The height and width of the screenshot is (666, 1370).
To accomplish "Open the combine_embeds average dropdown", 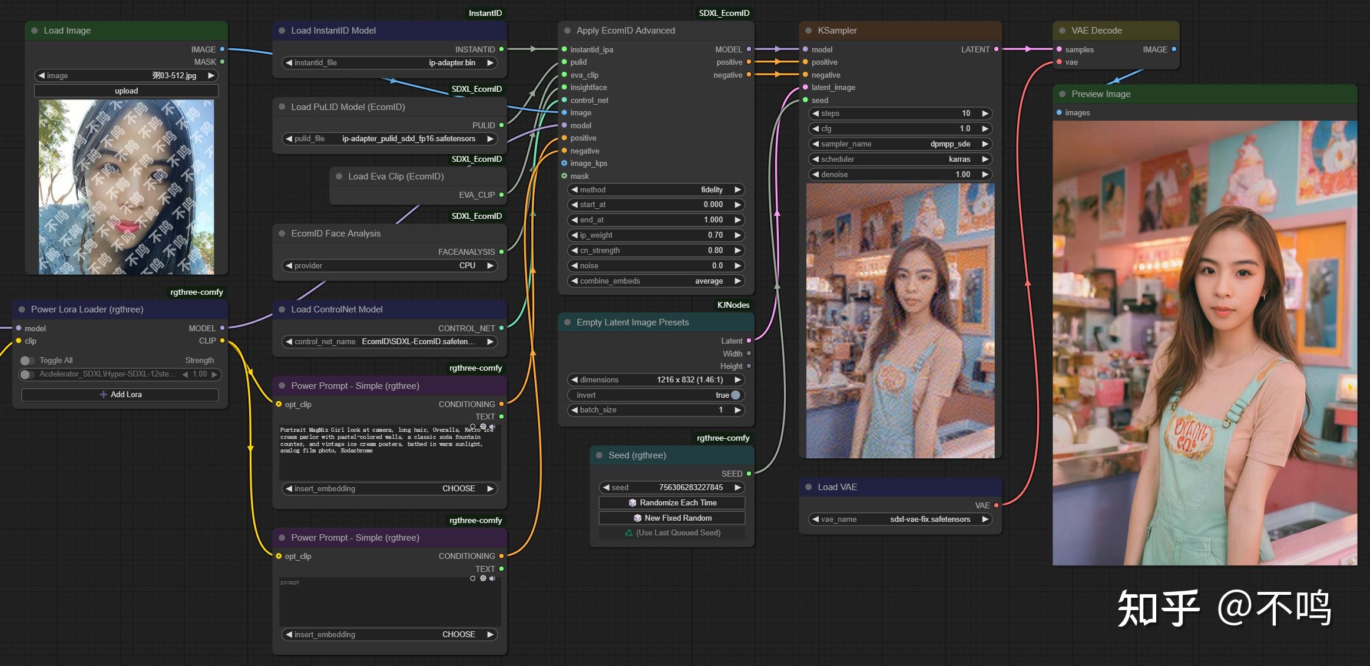I will [x=656, y=281].
